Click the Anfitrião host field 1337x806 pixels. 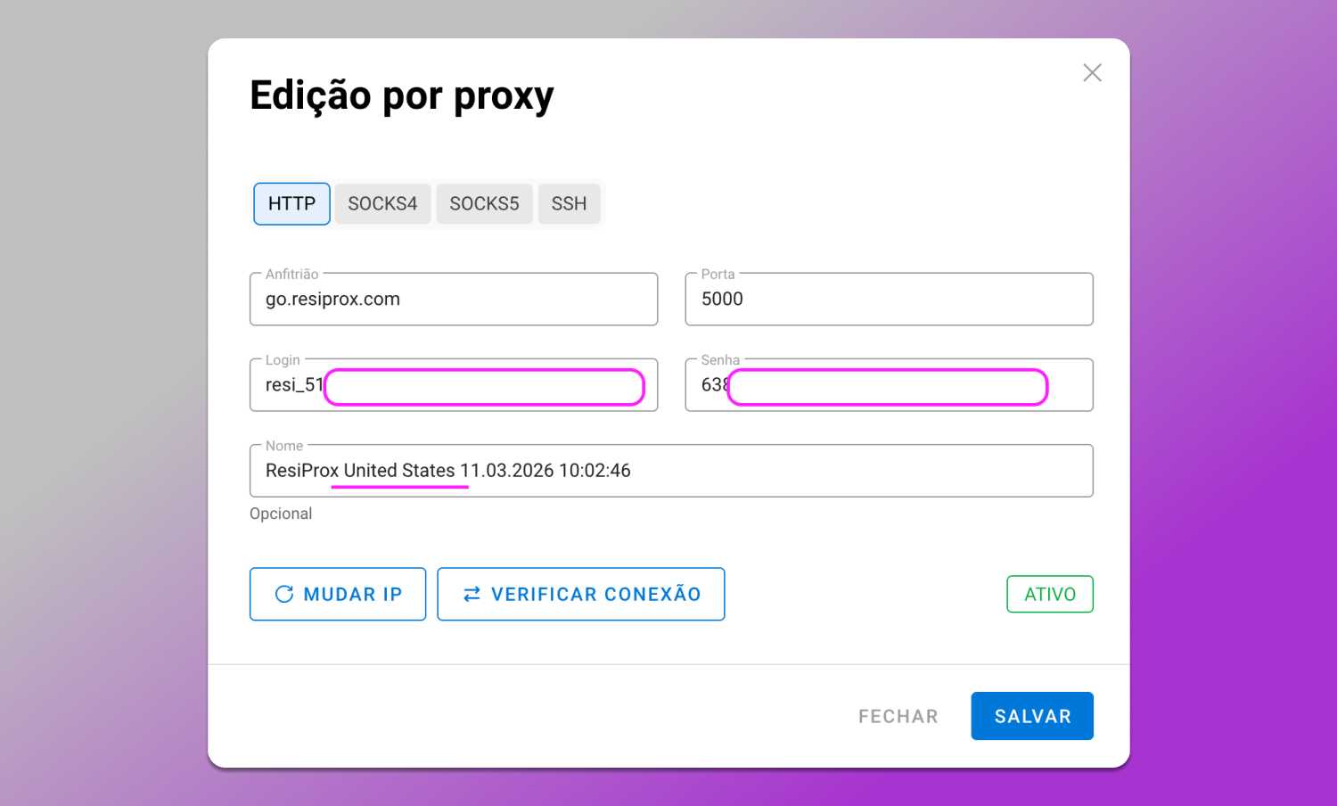tap(453, 299)
